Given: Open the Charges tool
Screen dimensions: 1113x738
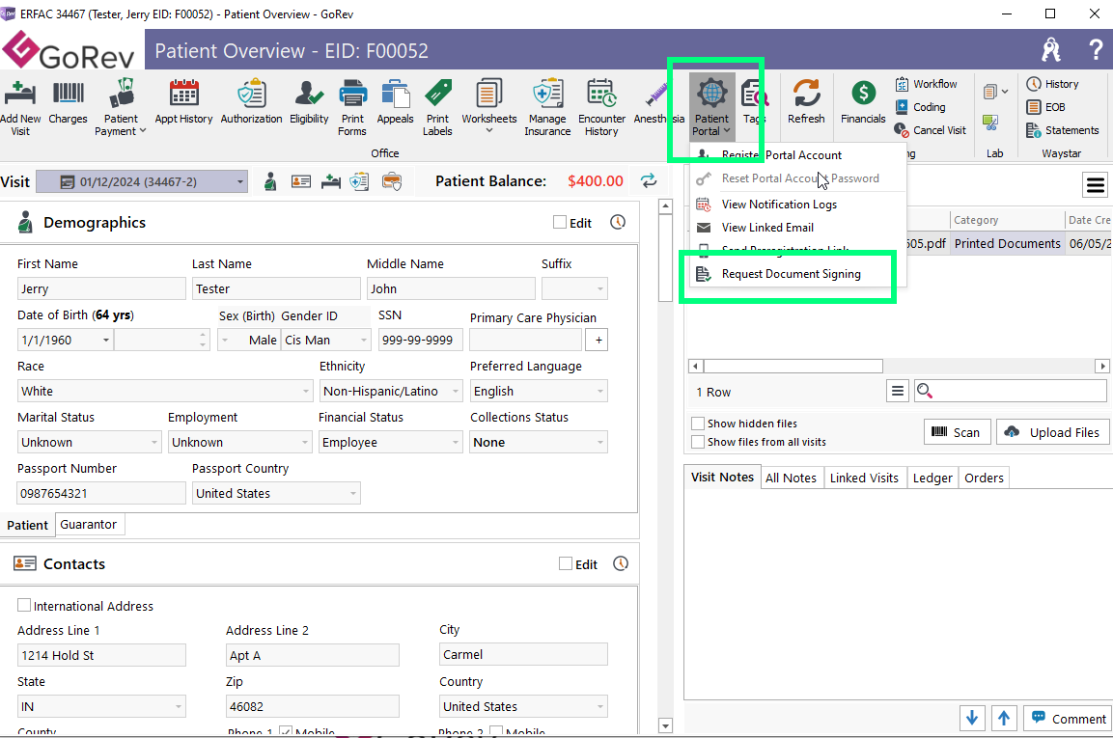Looking at the screenshot, I should tap(69, 103).
